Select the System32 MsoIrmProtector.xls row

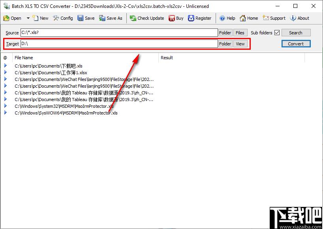click(x=64, y=106)
